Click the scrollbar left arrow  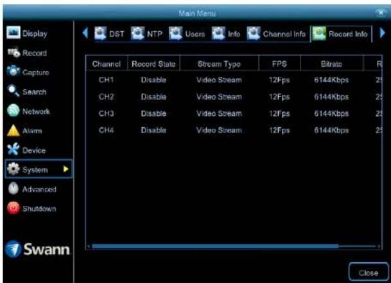[x=88, y=246]
